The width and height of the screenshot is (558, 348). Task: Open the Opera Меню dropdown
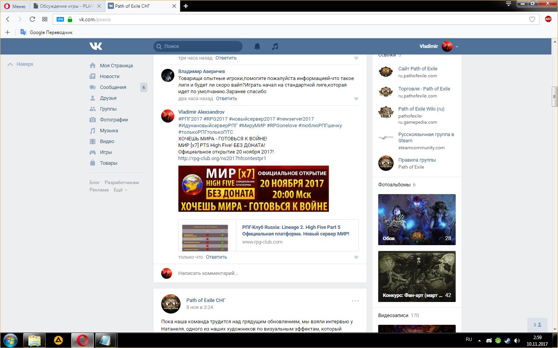tap(15, 6)
